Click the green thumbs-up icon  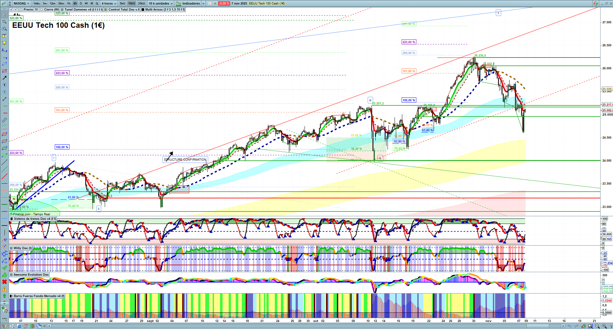coord(4,275)
